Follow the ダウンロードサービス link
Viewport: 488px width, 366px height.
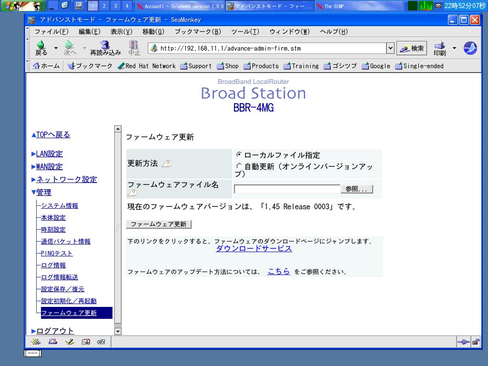coord(254,248)
